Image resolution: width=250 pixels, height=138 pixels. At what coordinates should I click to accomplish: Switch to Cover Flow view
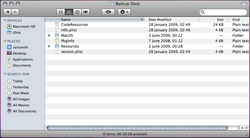[86, 12]
